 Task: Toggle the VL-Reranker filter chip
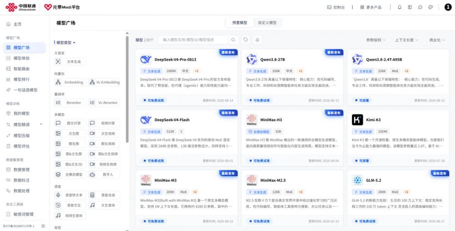[104, 103]
